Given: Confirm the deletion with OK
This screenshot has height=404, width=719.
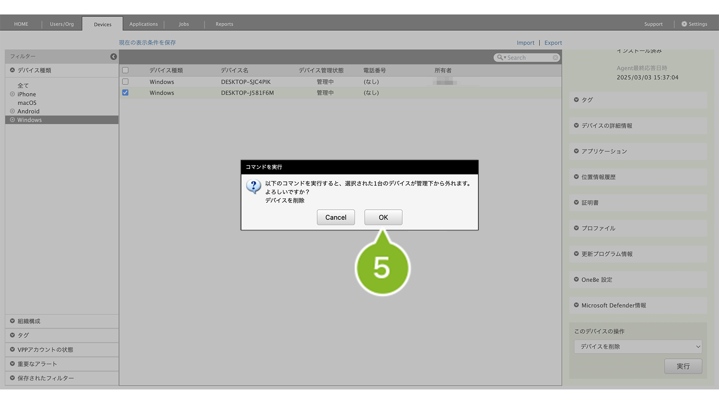Looking at the screenshot, I should pos(383,217).
